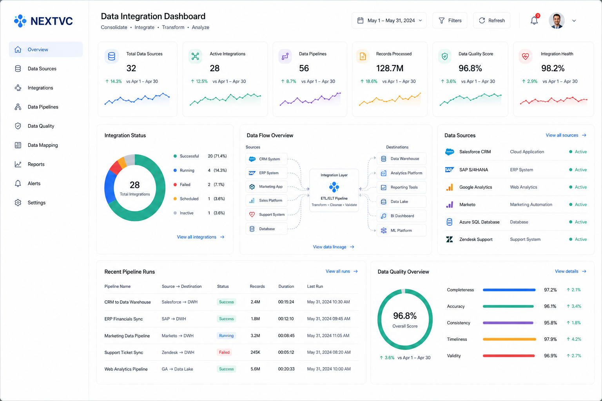Click the Azure SQL Database icon
602x401 pixels.
click(450, 222)
